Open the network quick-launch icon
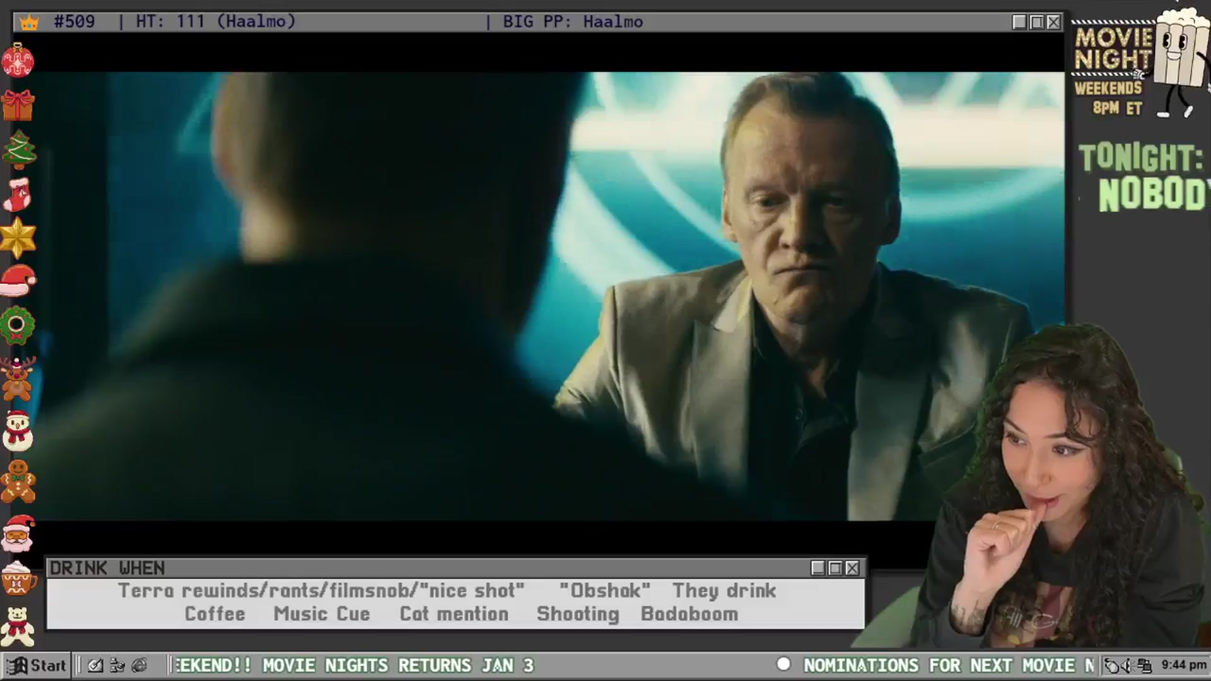1211x681 pixels. click(117, 665)
